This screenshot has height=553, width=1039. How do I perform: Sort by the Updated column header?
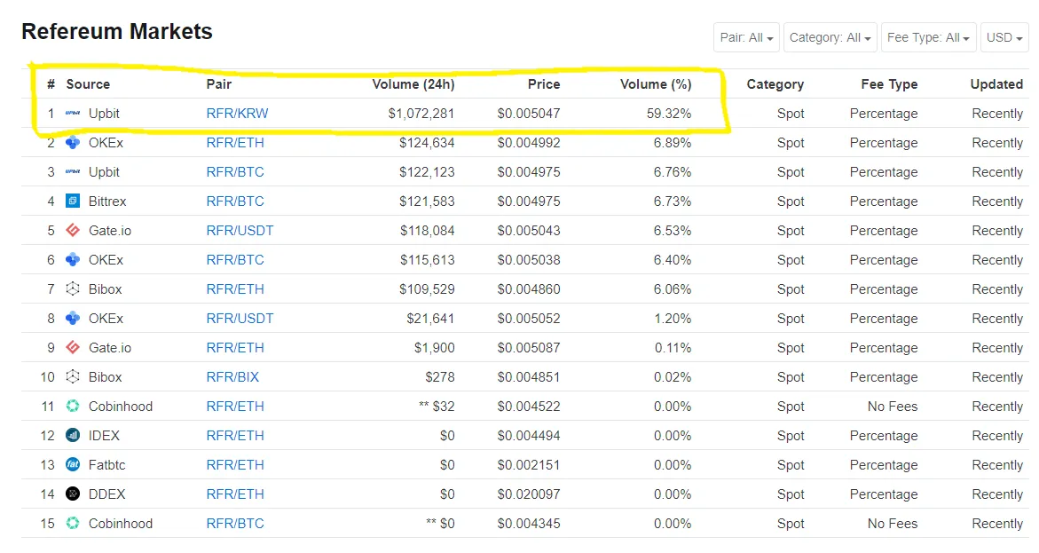(996, 84)
